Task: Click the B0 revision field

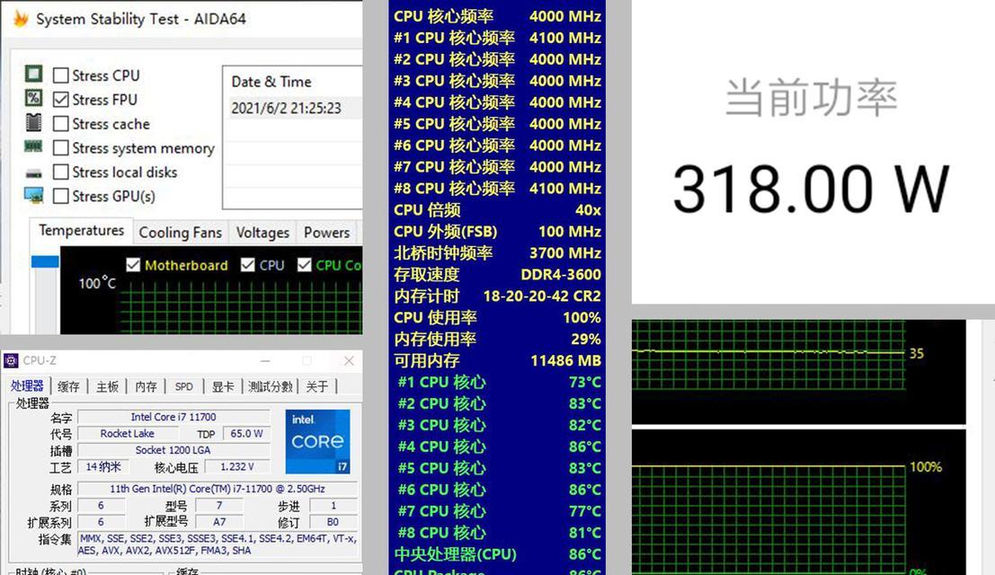Action: tap(333, 522)
